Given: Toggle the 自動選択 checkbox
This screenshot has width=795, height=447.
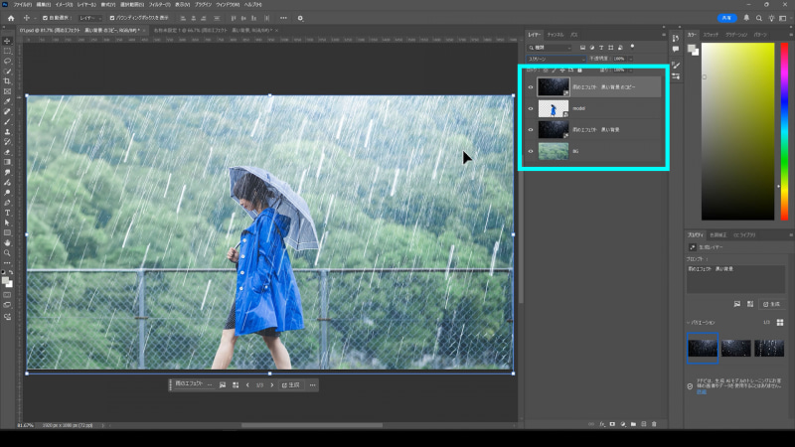Looking at the screenshot, I should [45, 18].
